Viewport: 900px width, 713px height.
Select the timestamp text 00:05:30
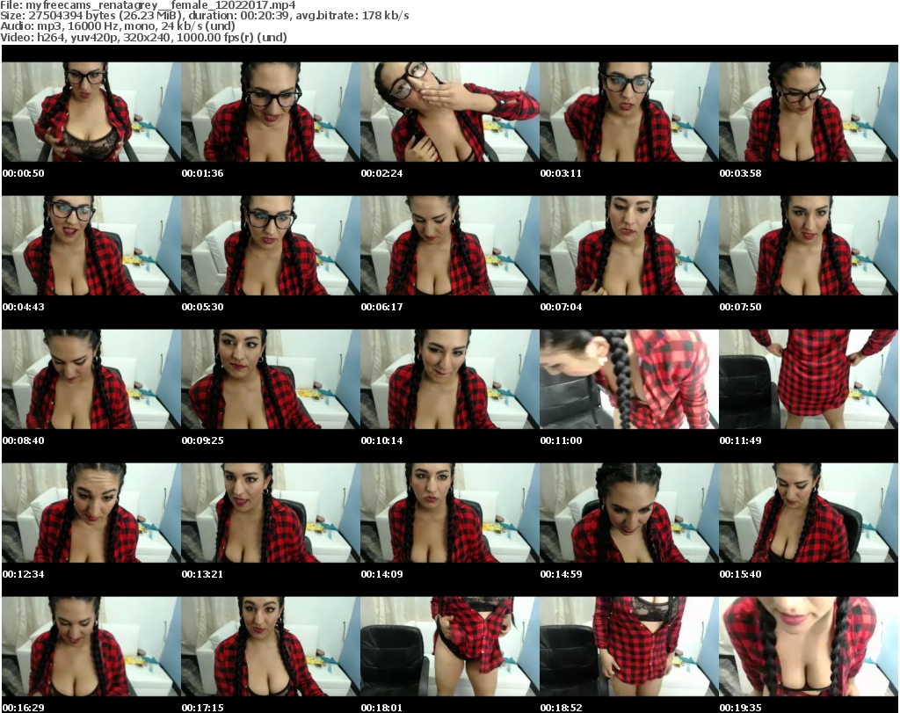203,307
